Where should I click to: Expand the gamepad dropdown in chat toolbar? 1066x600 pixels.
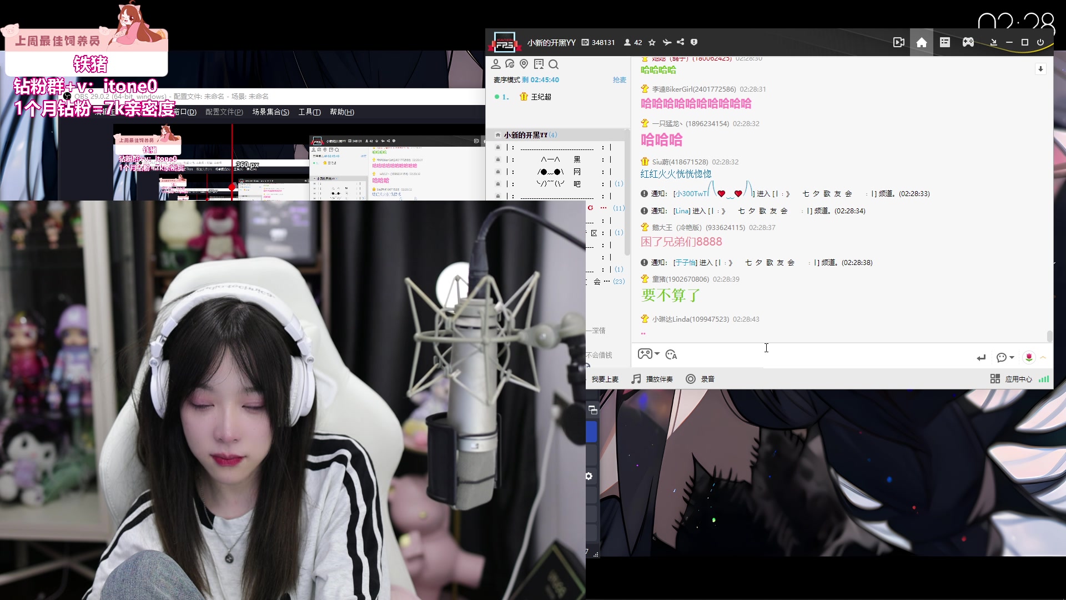pos(657,354)
